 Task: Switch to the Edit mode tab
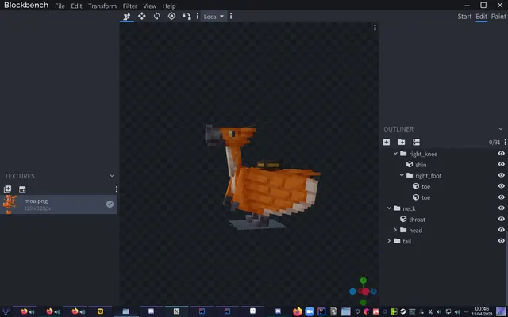pyautogui.click(x=482, y=17)
